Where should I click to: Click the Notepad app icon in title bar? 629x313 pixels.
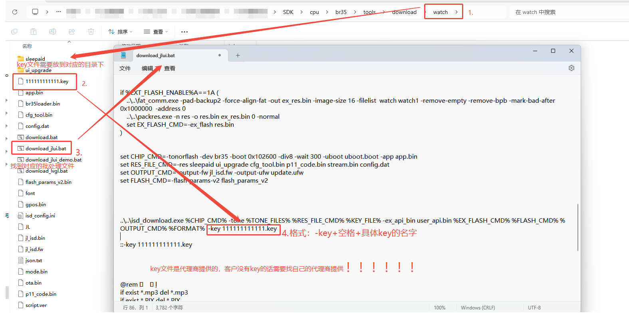click(x=123, y=55)
